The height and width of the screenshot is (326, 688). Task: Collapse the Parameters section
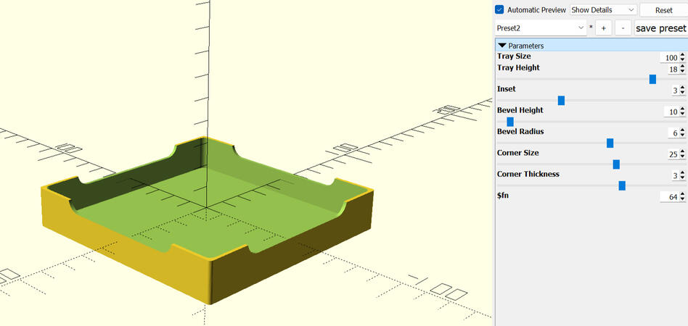point(503,46)
